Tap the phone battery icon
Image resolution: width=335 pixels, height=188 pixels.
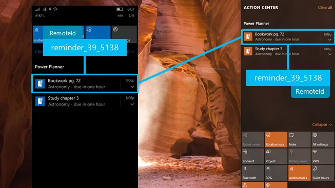point(120,9)
